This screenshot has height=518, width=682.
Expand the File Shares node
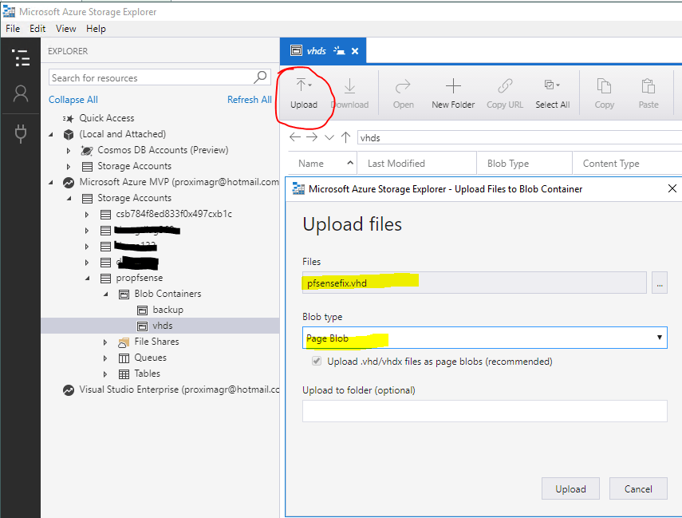click(104, 342)
